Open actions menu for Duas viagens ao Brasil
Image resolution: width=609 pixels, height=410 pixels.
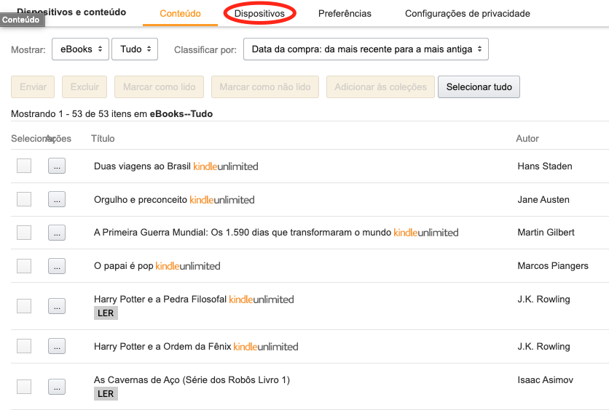pos(57,166)
